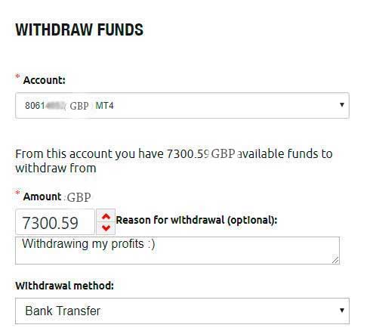Click the GBP currency next to Amount

(79, 197)
